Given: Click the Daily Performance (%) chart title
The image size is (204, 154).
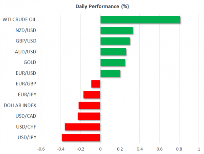Looking at the screenshot, I should click(x=102, y=6).
